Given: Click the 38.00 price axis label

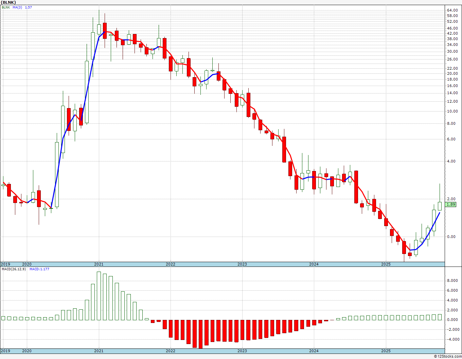Looking at the screenshot, I should click(x=452, y=39).
